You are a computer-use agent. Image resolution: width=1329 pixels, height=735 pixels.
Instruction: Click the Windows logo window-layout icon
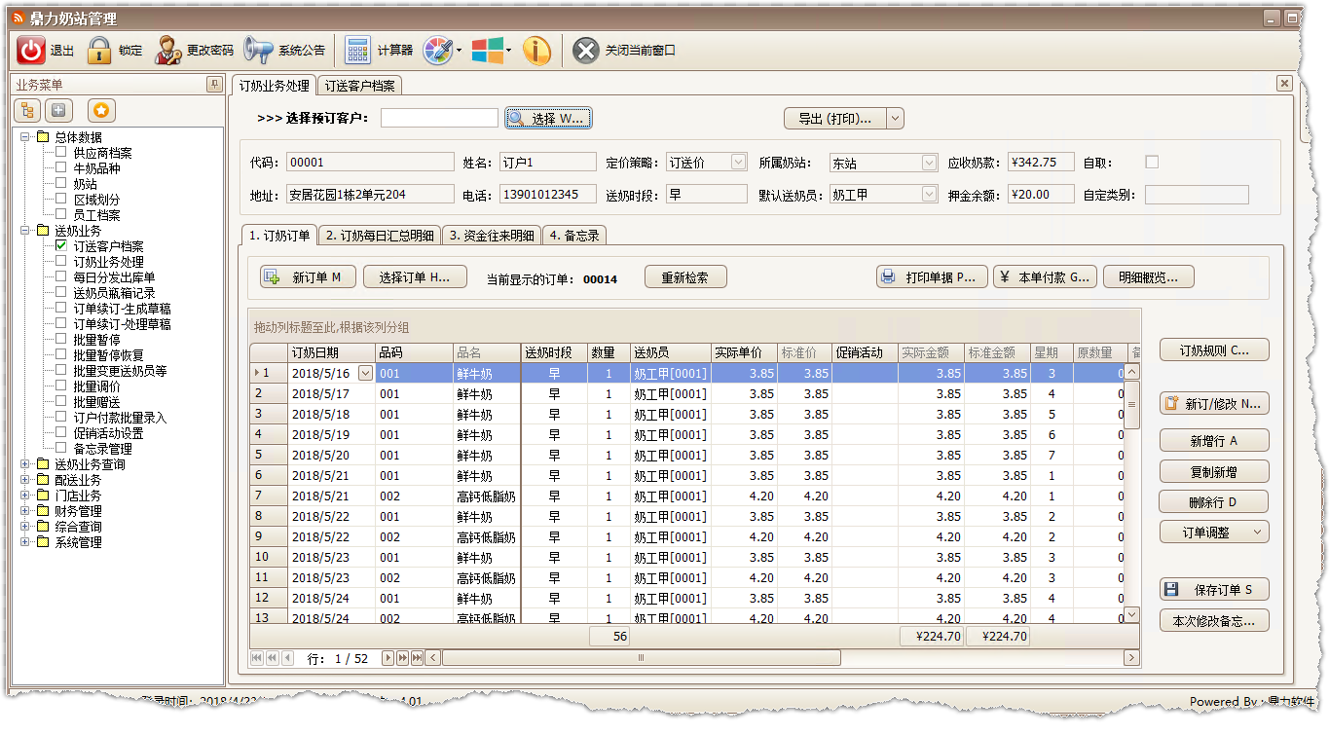(x=486, y=51)
